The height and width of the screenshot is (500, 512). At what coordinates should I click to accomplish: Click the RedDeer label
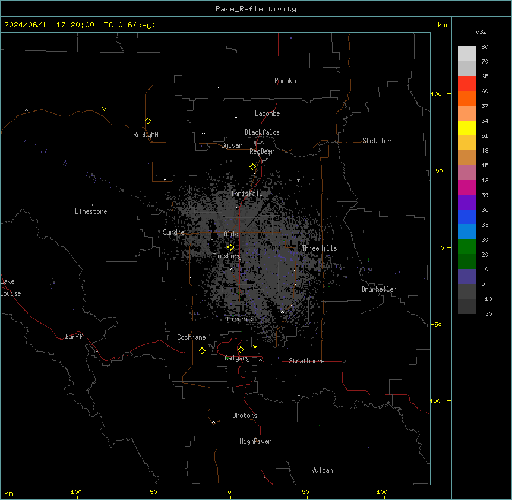pos(261,151)
